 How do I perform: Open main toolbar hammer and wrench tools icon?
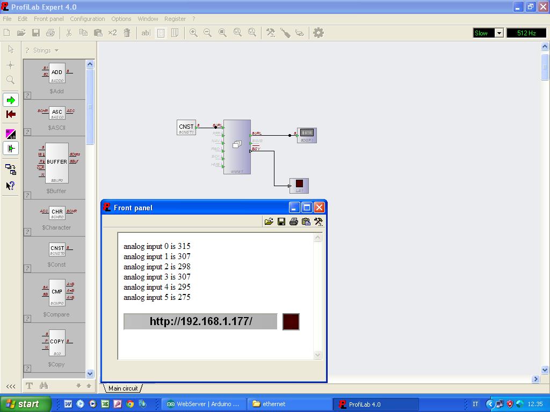(271, 33)
